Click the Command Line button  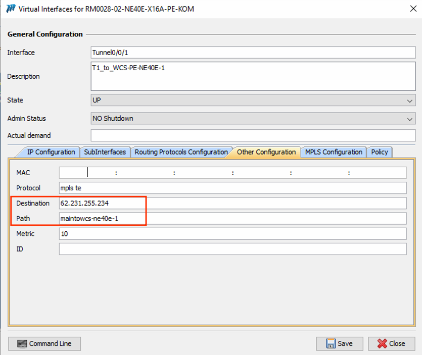(x=44, y=343)
